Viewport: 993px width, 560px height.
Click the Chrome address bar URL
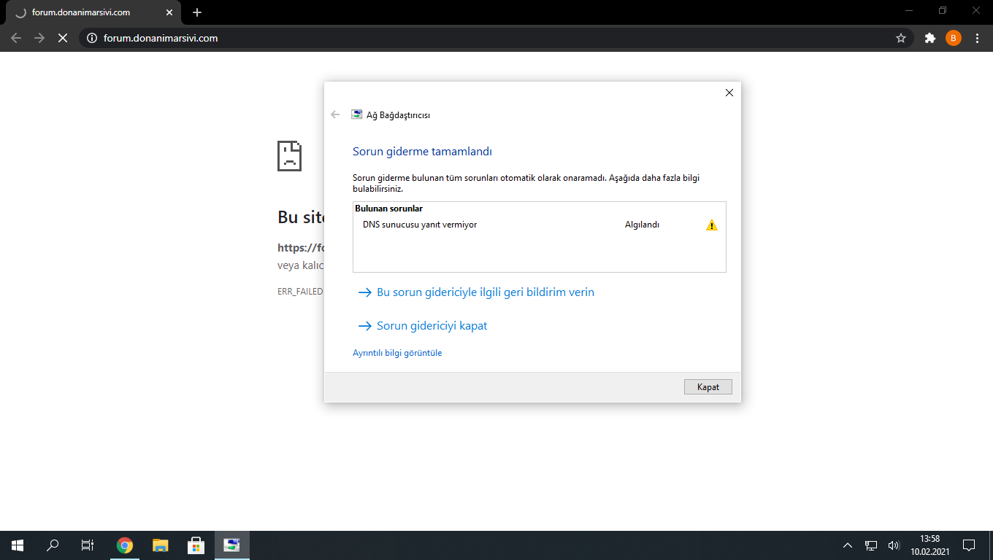161,38
